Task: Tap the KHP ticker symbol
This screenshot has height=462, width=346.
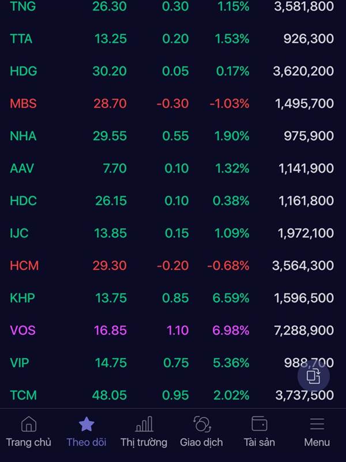Action: [x=22, y=298]
